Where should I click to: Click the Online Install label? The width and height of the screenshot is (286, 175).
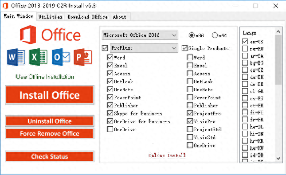point(167,156)
